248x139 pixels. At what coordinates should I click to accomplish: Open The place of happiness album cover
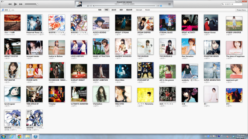tap(234, 48)
